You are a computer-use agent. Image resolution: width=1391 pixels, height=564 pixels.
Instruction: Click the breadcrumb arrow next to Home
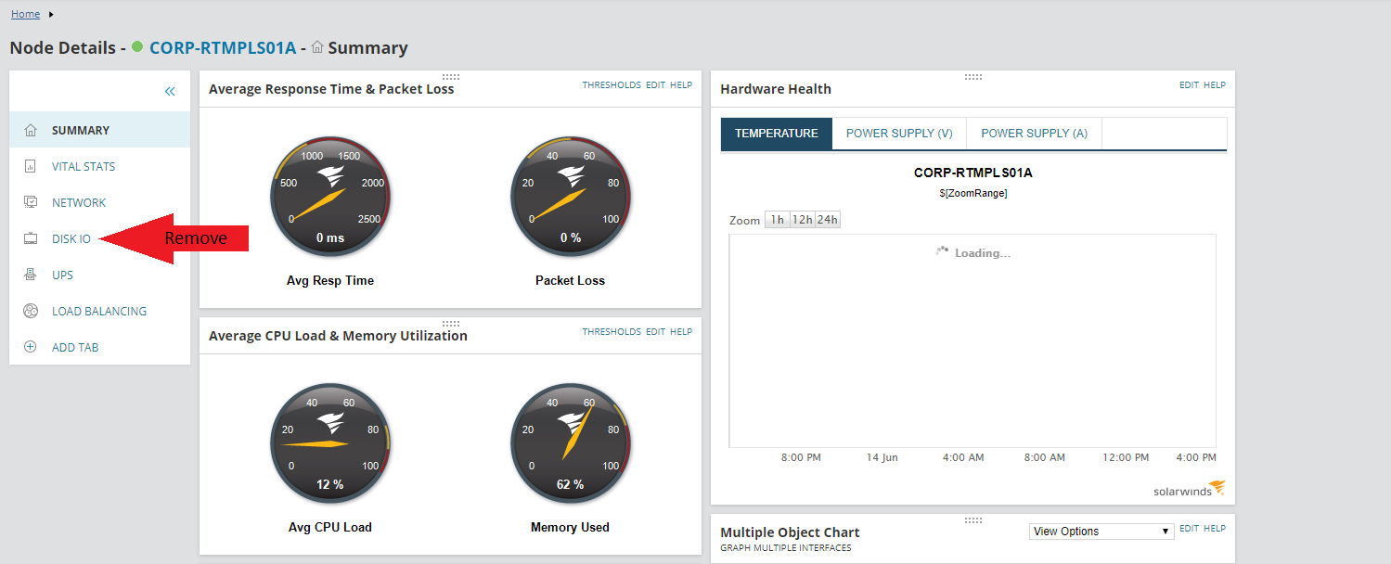(50, 14)
